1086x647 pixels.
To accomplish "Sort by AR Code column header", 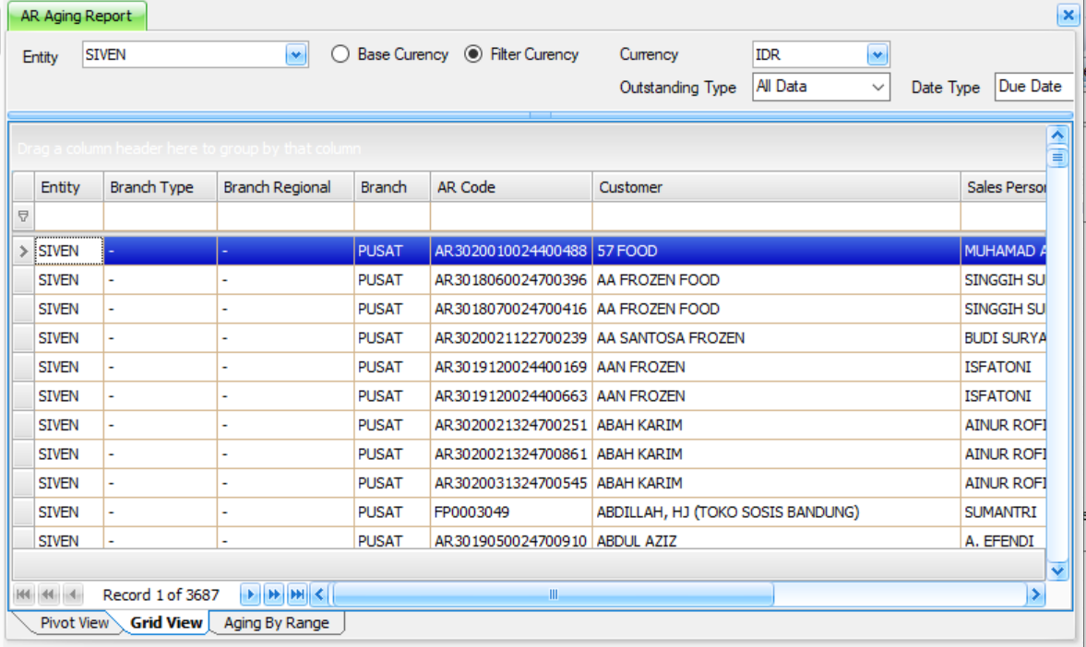I will (x=511, y=187).
